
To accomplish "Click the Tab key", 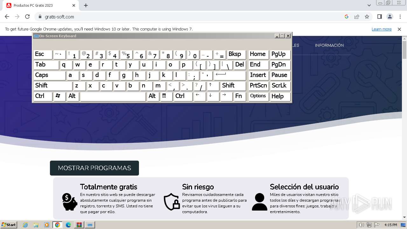I will tap(46, 65).
